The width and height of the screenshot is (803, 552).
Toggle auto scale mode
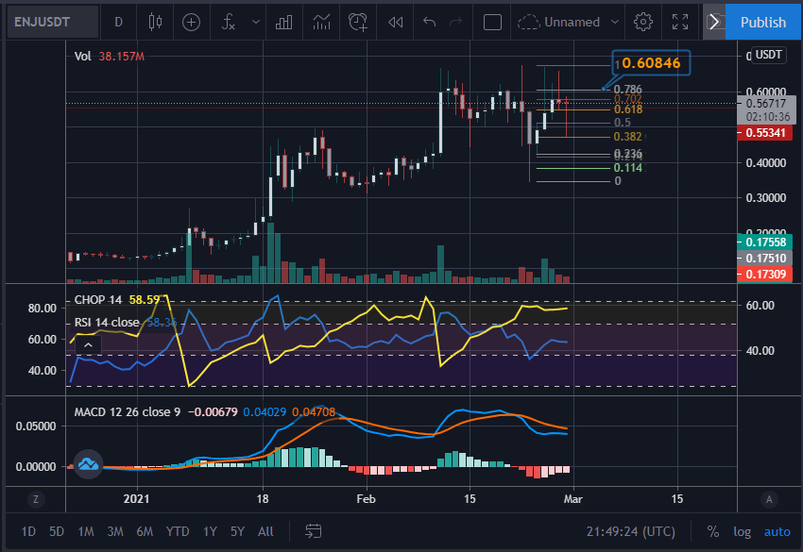click(777, 531)
